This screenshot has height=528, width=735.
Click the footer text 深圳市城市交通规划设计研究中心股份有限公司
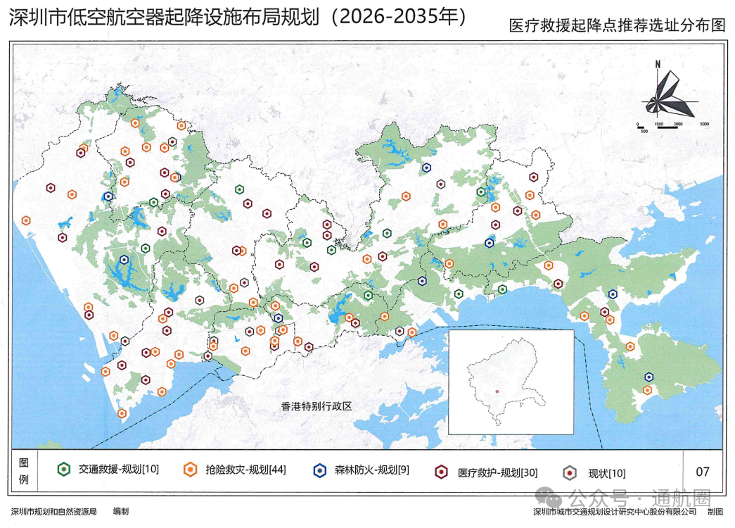coord(615,512)
